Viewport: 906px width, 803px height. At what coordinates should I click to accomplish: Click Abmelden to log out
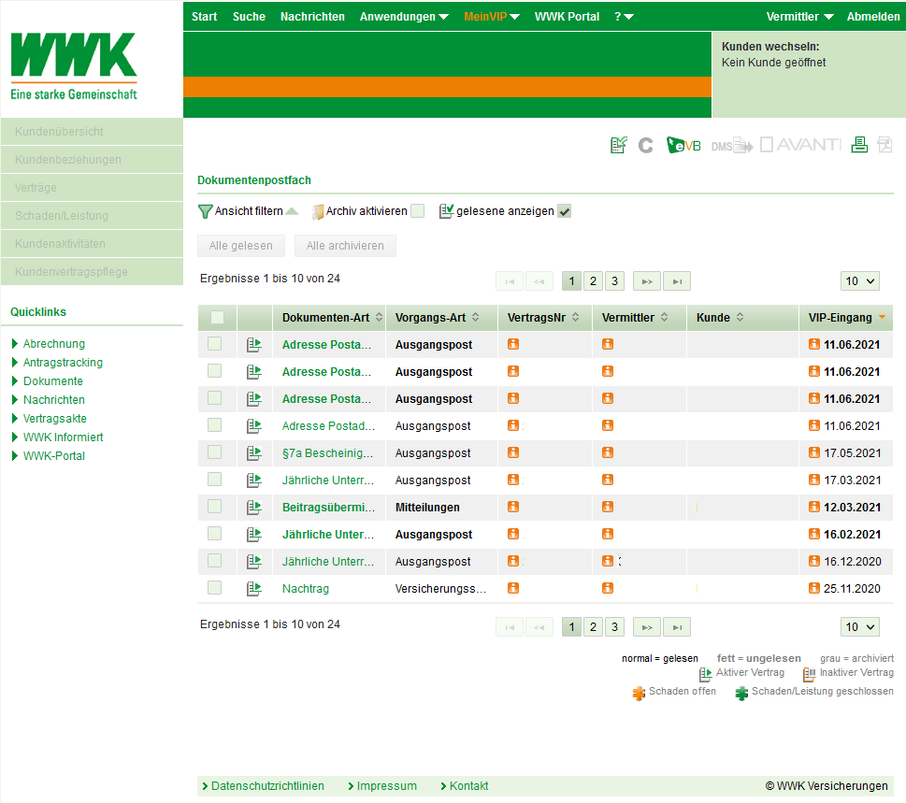pyautogui.click(x=873, y=17)
